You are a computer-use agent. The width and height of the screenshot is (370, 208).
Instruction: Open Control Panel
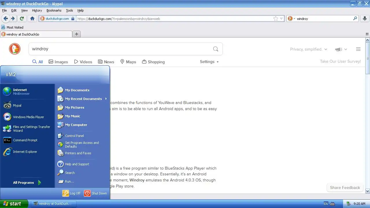click(82, 136)
